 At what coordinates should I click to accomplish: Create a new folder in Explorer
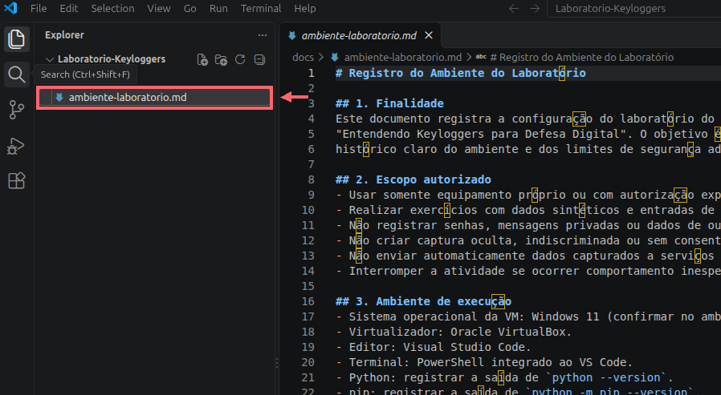[221, 59]
